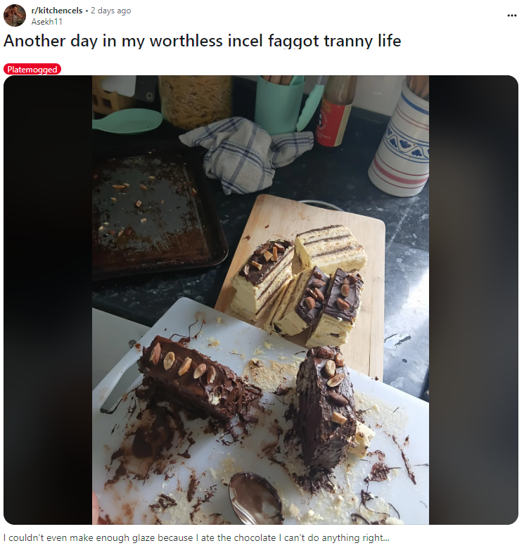The height and width of the screenshot is (548, 524).
Task: Visit the Asekh11 user profile
Action: coord(47,22)
